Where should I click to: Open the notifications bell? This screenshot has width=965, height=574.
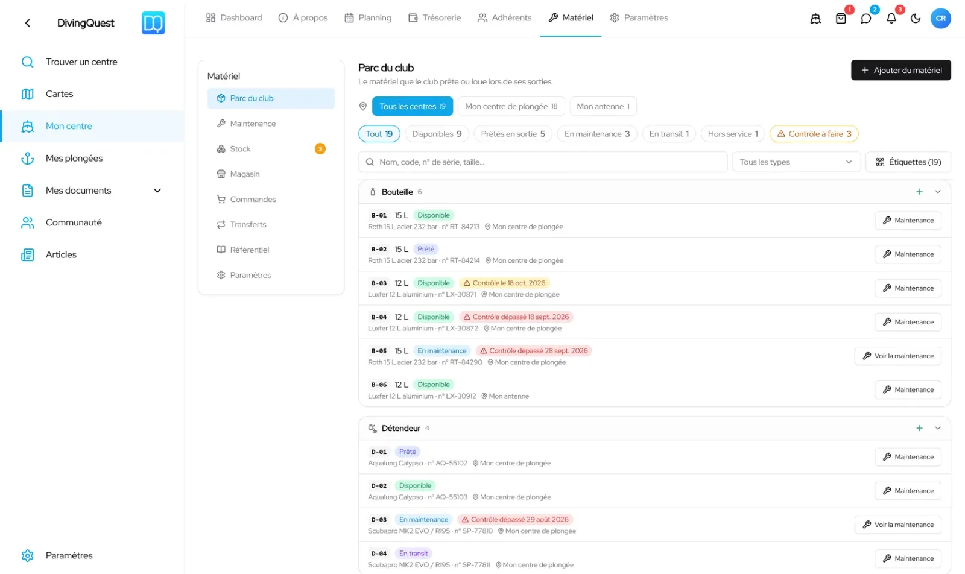pyautogui.click(x=891, y=19)
